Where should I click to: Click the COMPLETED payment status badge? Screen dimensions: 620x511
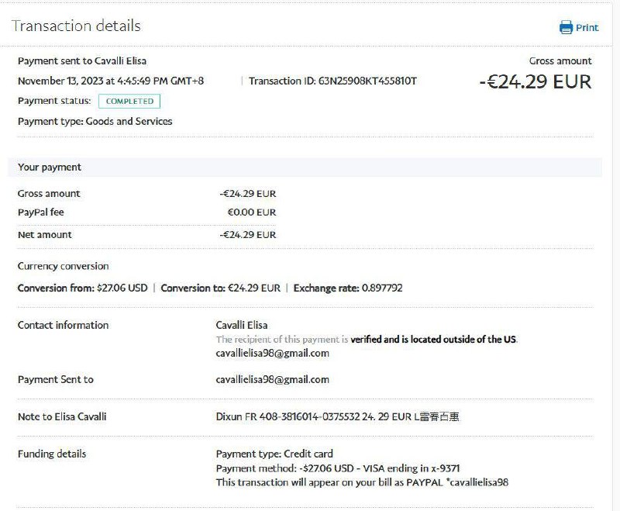[129, 101]
